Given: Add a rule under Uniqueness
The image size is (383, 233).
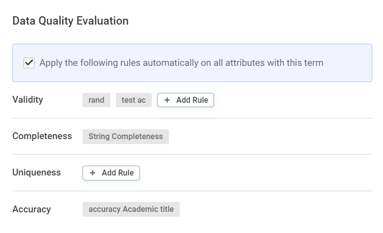Looking at the screenshot, I should point(111,173).
